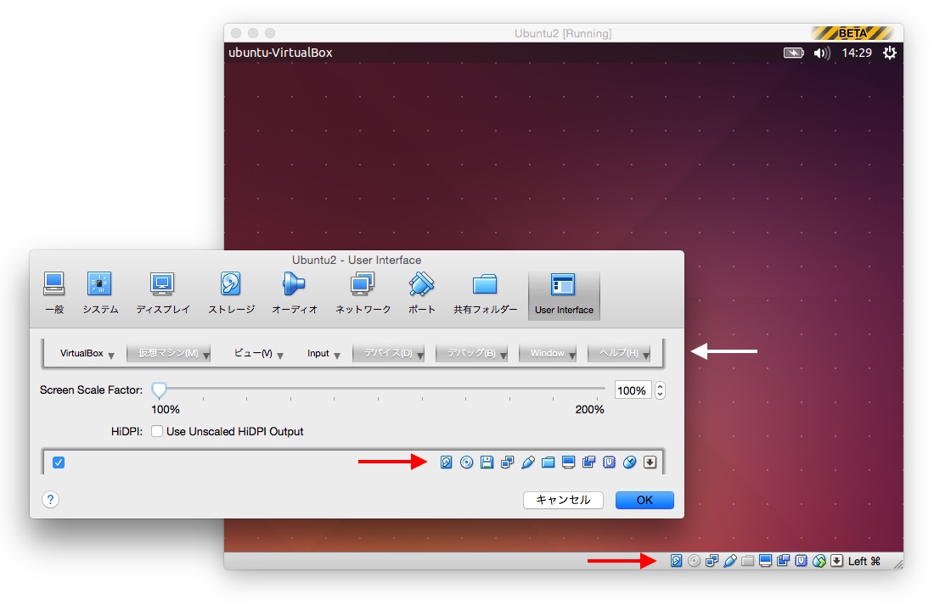Open the ストレージ settings section

click(231, 293)
